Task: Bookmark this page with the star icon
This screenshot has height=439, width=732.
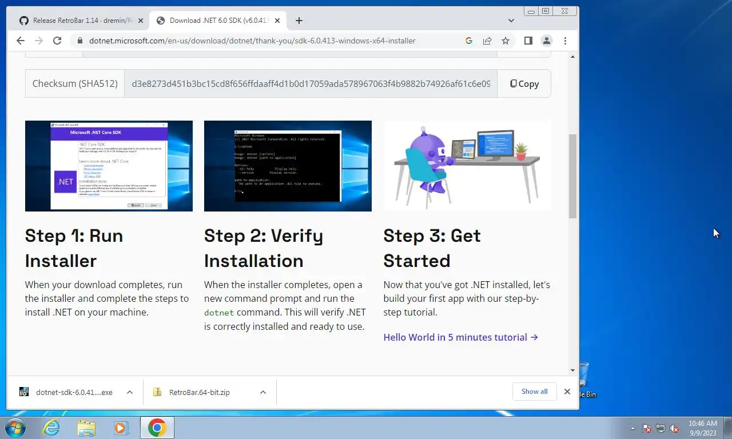Action: coord(506,41)
